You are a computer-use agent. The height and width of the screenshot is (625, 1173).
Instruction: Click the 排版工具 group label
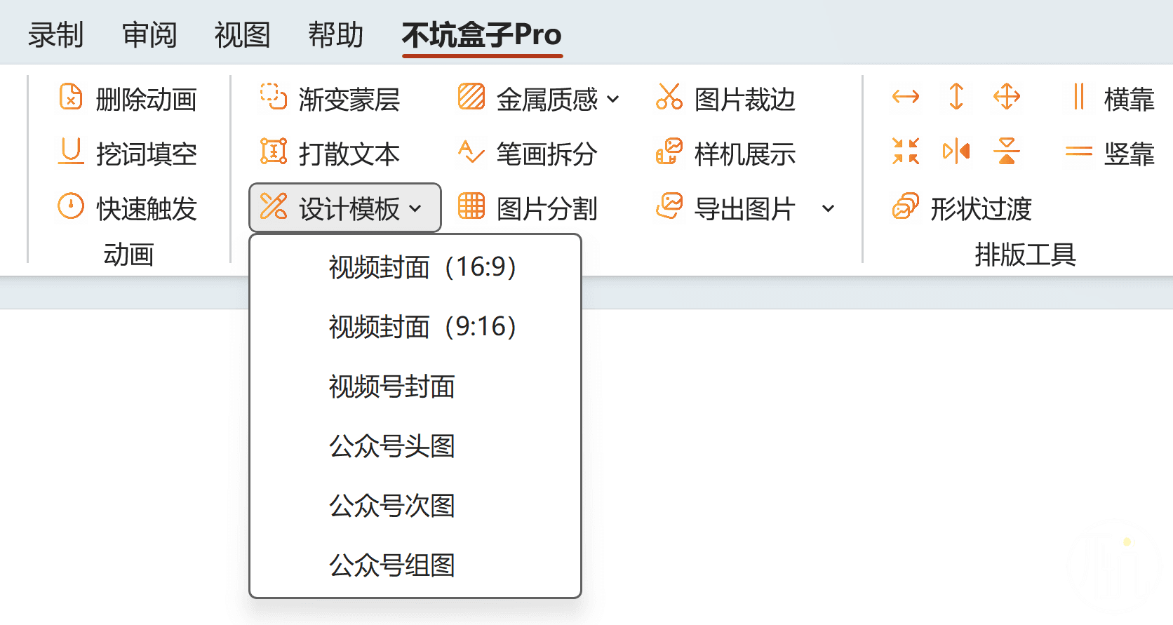pyautogui.click(x=1026, y=254)
